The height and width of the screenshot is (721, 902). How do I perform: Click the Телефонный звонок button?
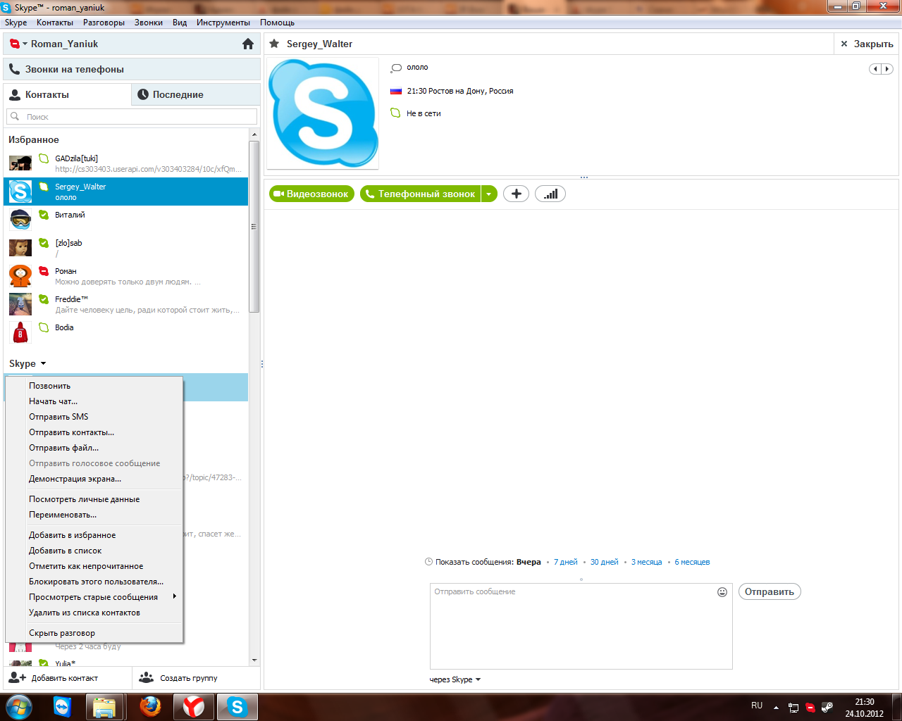coord(421,194)
